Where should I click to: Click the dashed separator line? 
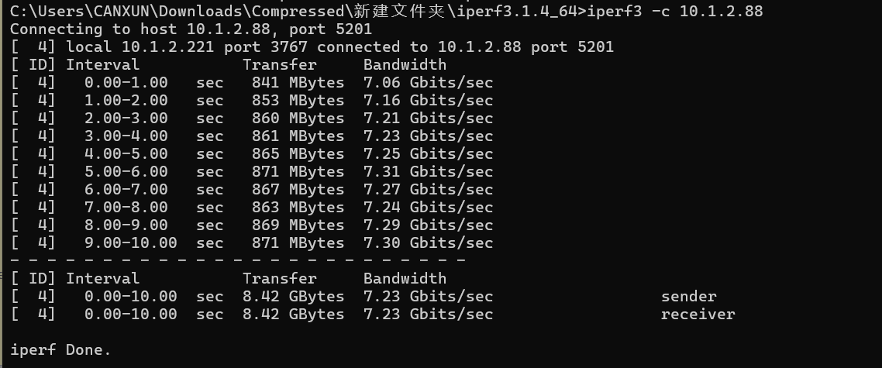(237, 261)
